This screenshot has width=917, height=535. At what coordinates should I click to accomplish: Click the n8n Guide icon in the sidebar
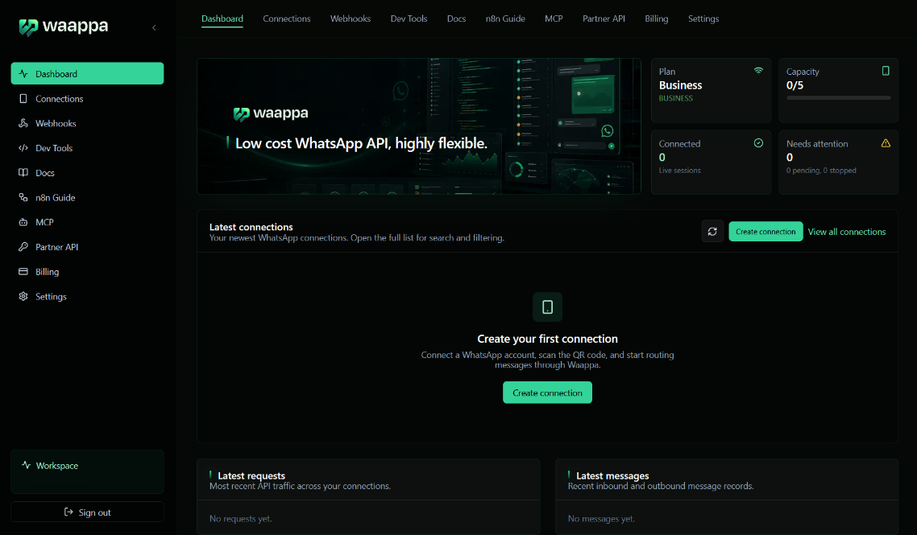point(23,197)
